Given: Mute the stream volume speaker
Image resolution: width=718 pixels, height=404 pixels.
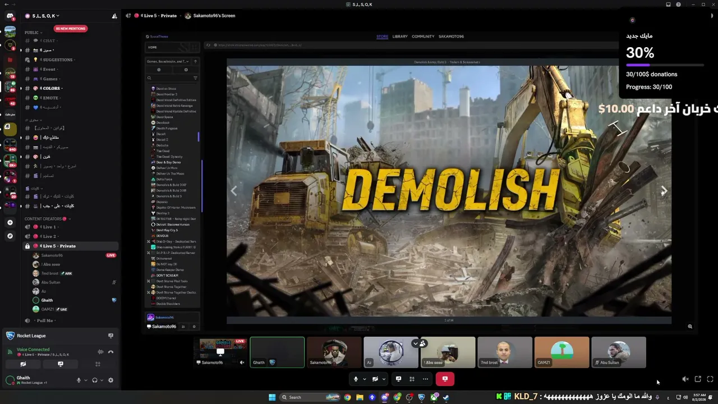Looking at the screenshot, I should (685, 379).
